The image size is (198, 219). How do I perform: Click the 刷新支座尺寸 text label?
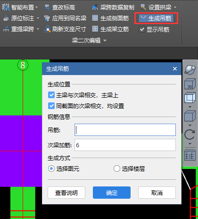(x=69, y=29)
